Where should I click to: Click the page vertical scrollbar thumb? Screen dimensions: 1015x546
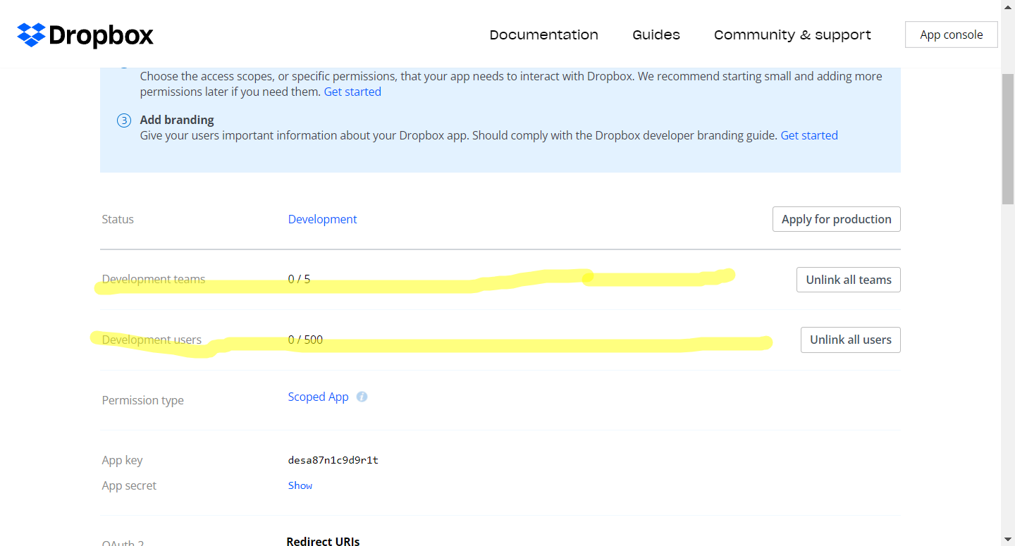1008,137
